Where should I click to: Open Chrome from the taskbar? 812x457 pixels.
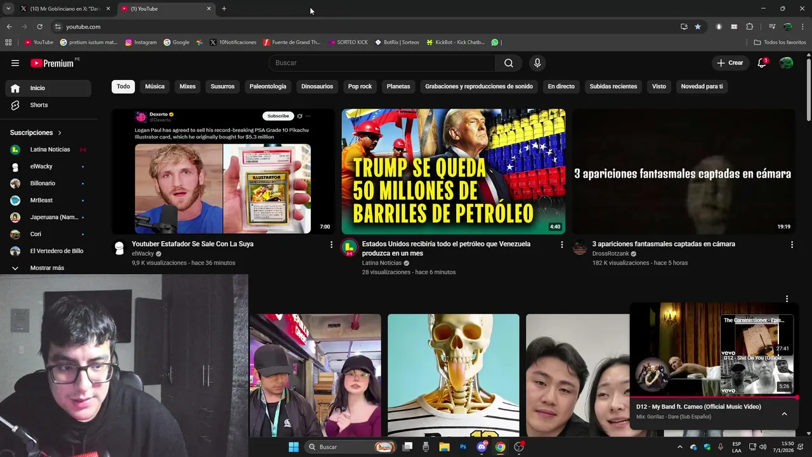click(x=500, y=447)
